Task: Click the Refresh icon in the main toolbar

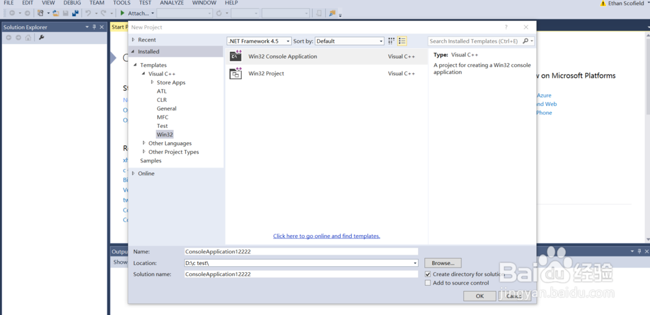Action: (219, 13)
